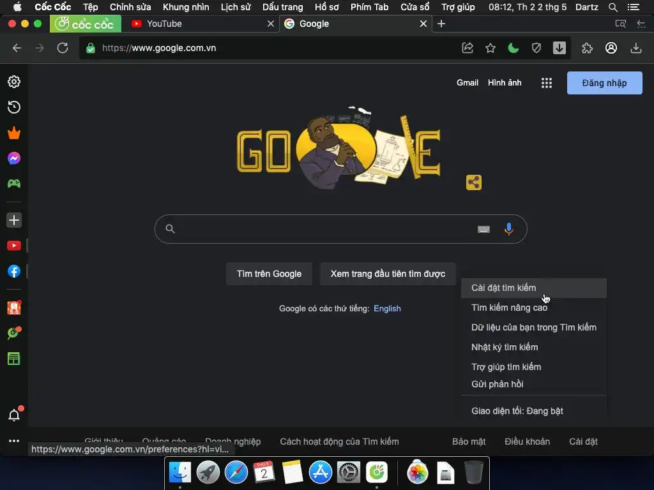Toggle the green moon dark mode icon
654x490 pixels.
pyautogui.click(x=513, y=48)
